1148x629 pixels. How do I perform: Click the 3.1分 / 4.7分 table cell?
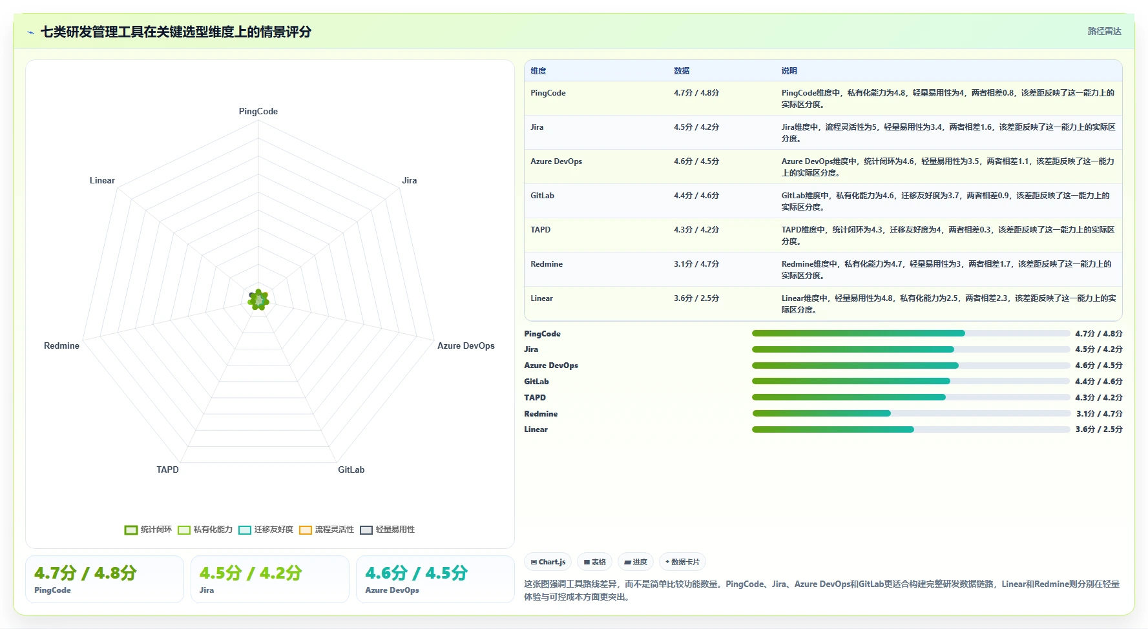696,264
